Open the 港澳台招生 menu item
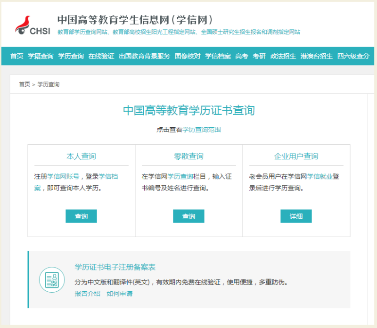The height and width of the screenshot is (328, 377). pos(317,56)
